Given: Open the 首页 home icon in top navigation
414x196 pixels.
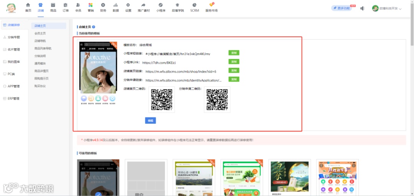Looking at the screenshot, I should [x=28, y=5].
